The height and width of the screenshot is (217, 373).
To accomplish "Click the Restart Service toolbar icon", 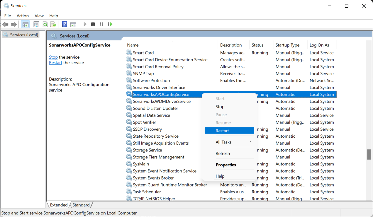I will 110,24.
